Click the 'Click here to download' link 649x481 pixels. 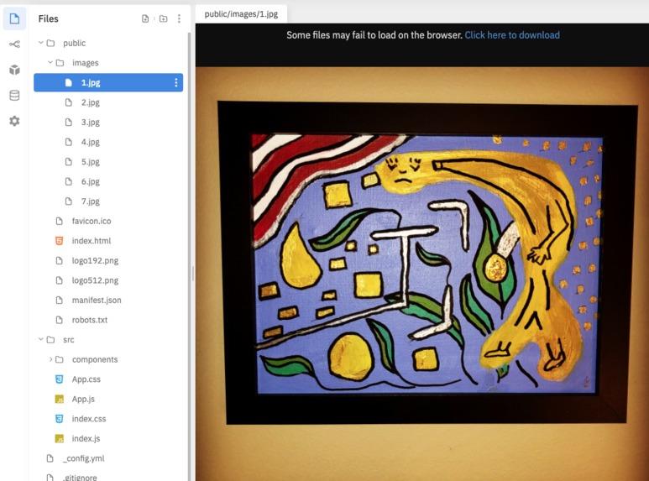[512, 35]
